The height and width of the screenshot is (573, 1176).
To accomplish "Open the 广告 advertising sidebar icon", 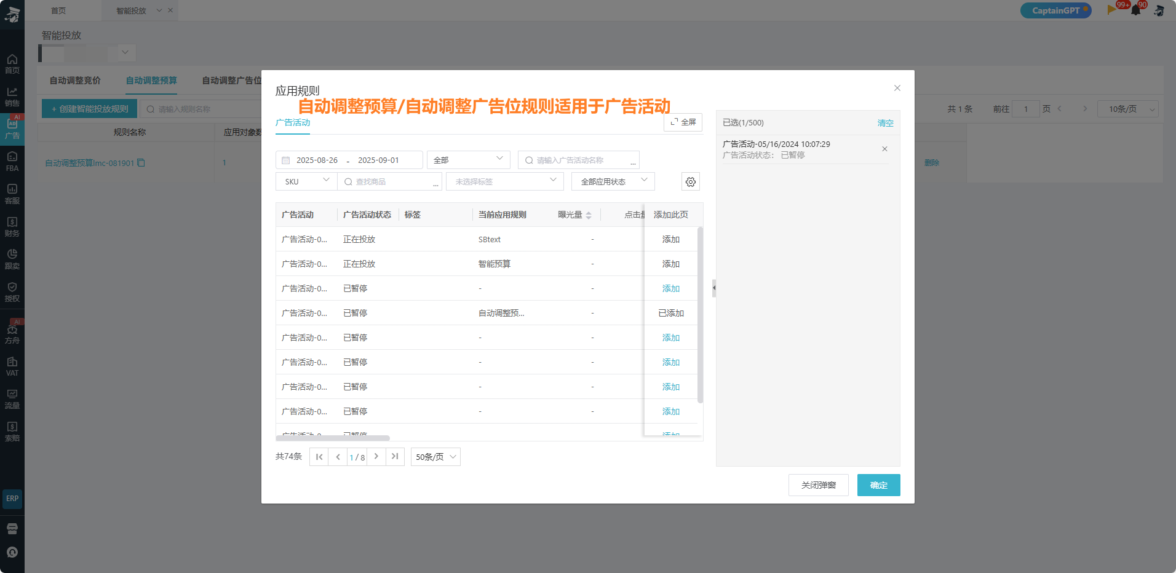I will click(x=12, y=128).
